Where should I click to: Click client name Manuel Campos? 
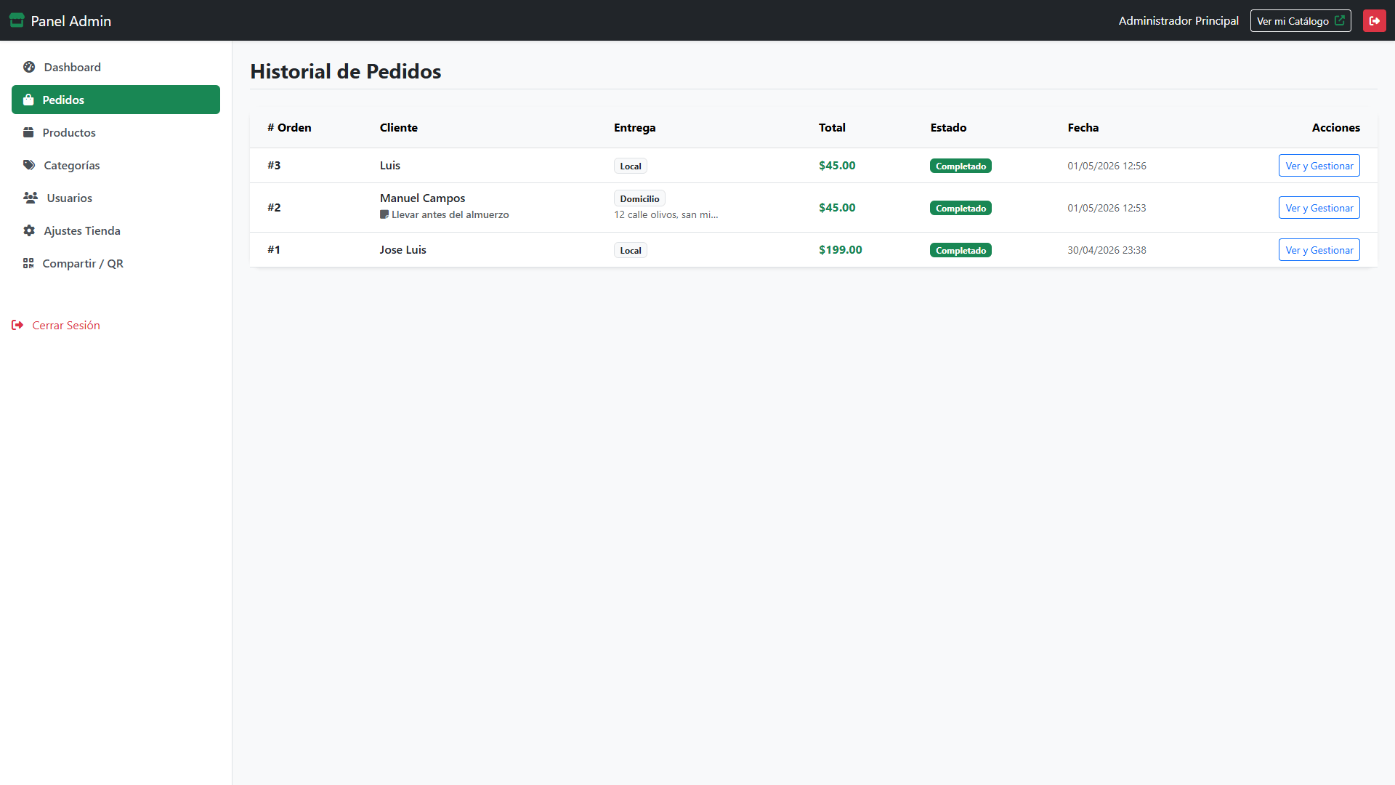(x=422, y=198)
